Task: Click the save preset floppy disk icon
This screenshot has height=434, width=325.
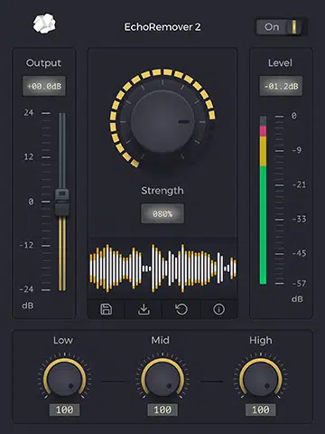Action: click(x=106, y=309)
